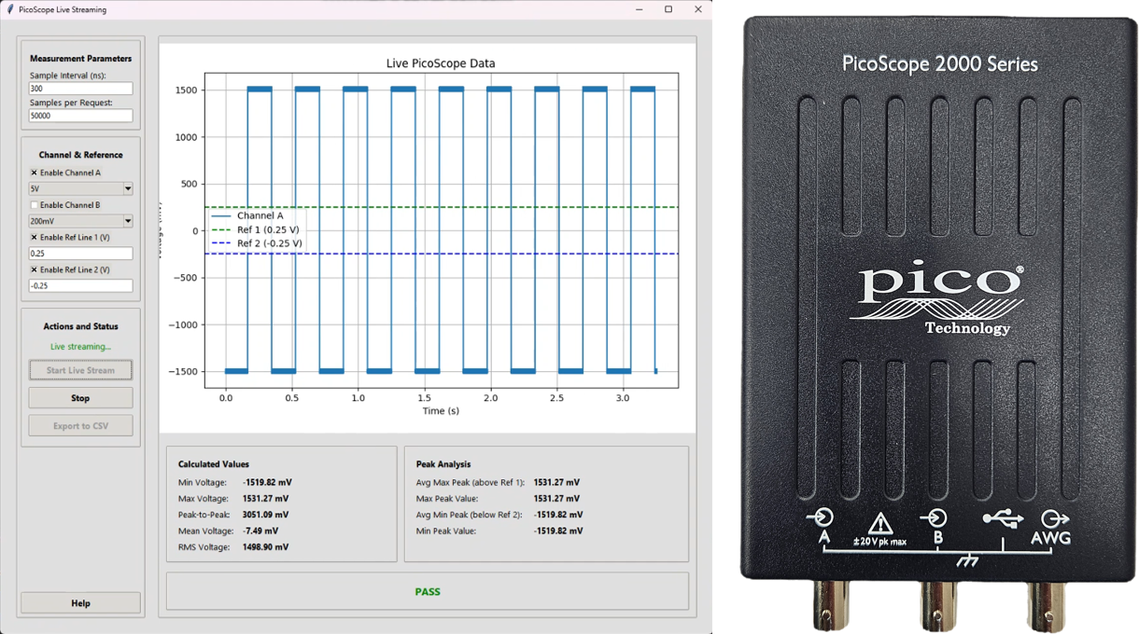The image size is (1139, 634).
Task: Click the Avg Max Peak (above Ref 1) label
Action: click(x=471, y=483)
